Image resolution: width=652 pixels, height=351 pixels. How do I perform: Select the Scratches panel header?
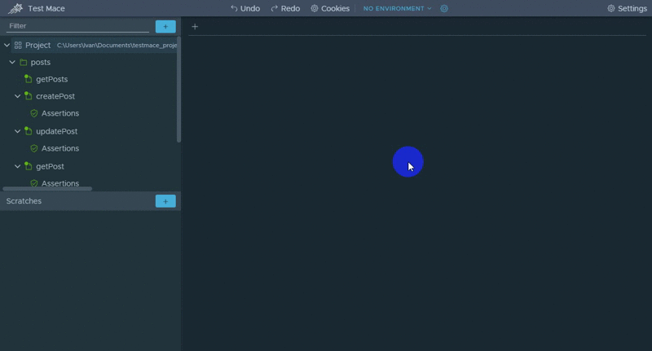click(x=90, y=201)
